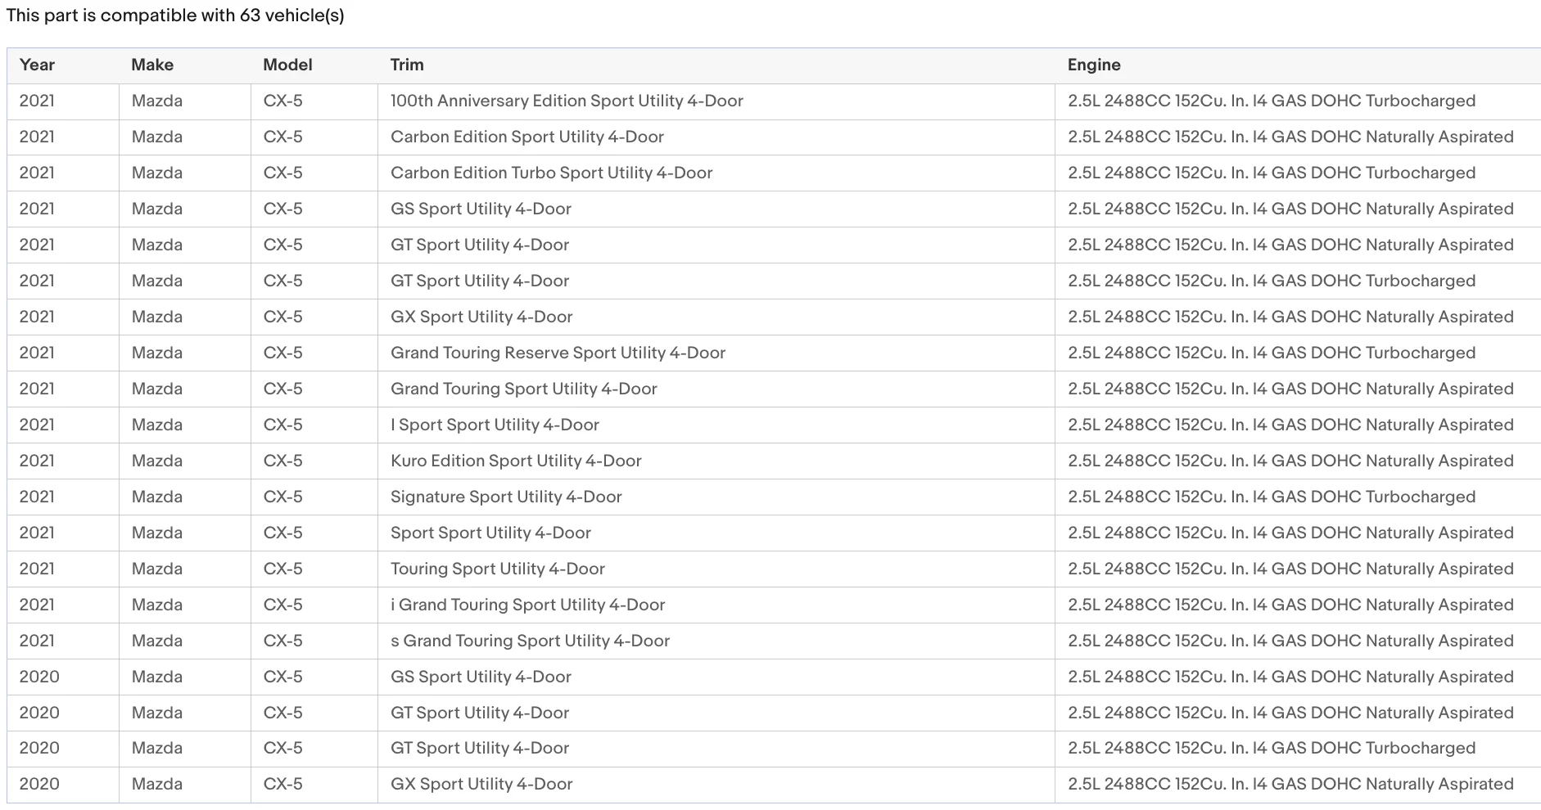
Task: Click the Model column header
Action: 287,65
